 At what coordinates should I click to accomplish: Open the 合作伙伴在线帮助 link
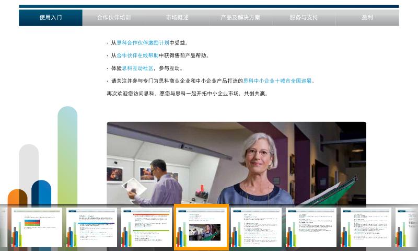[x=137, y=55]
